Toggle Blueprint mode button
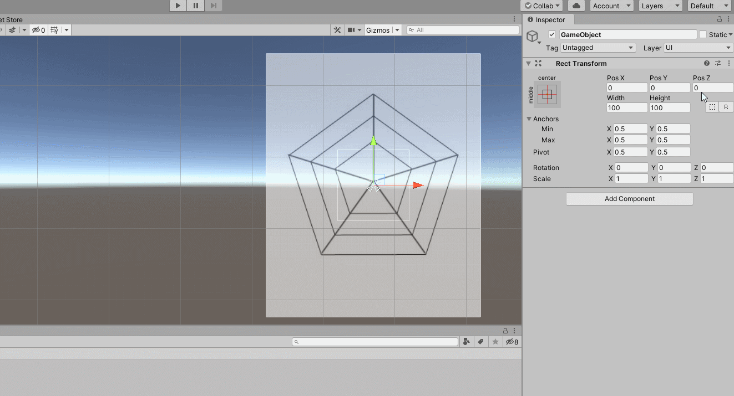This screenshot has width=734, height=396. click(x=712, y=107)
